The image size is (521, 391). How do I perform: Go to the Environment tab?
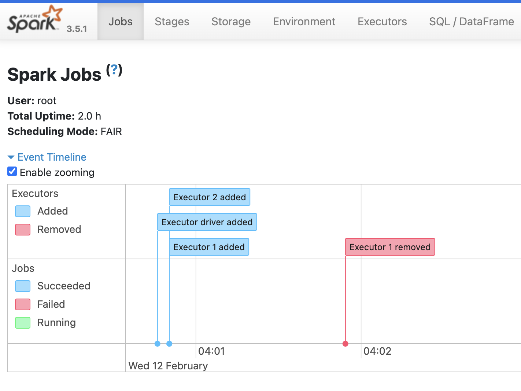[x=304, y=22]
